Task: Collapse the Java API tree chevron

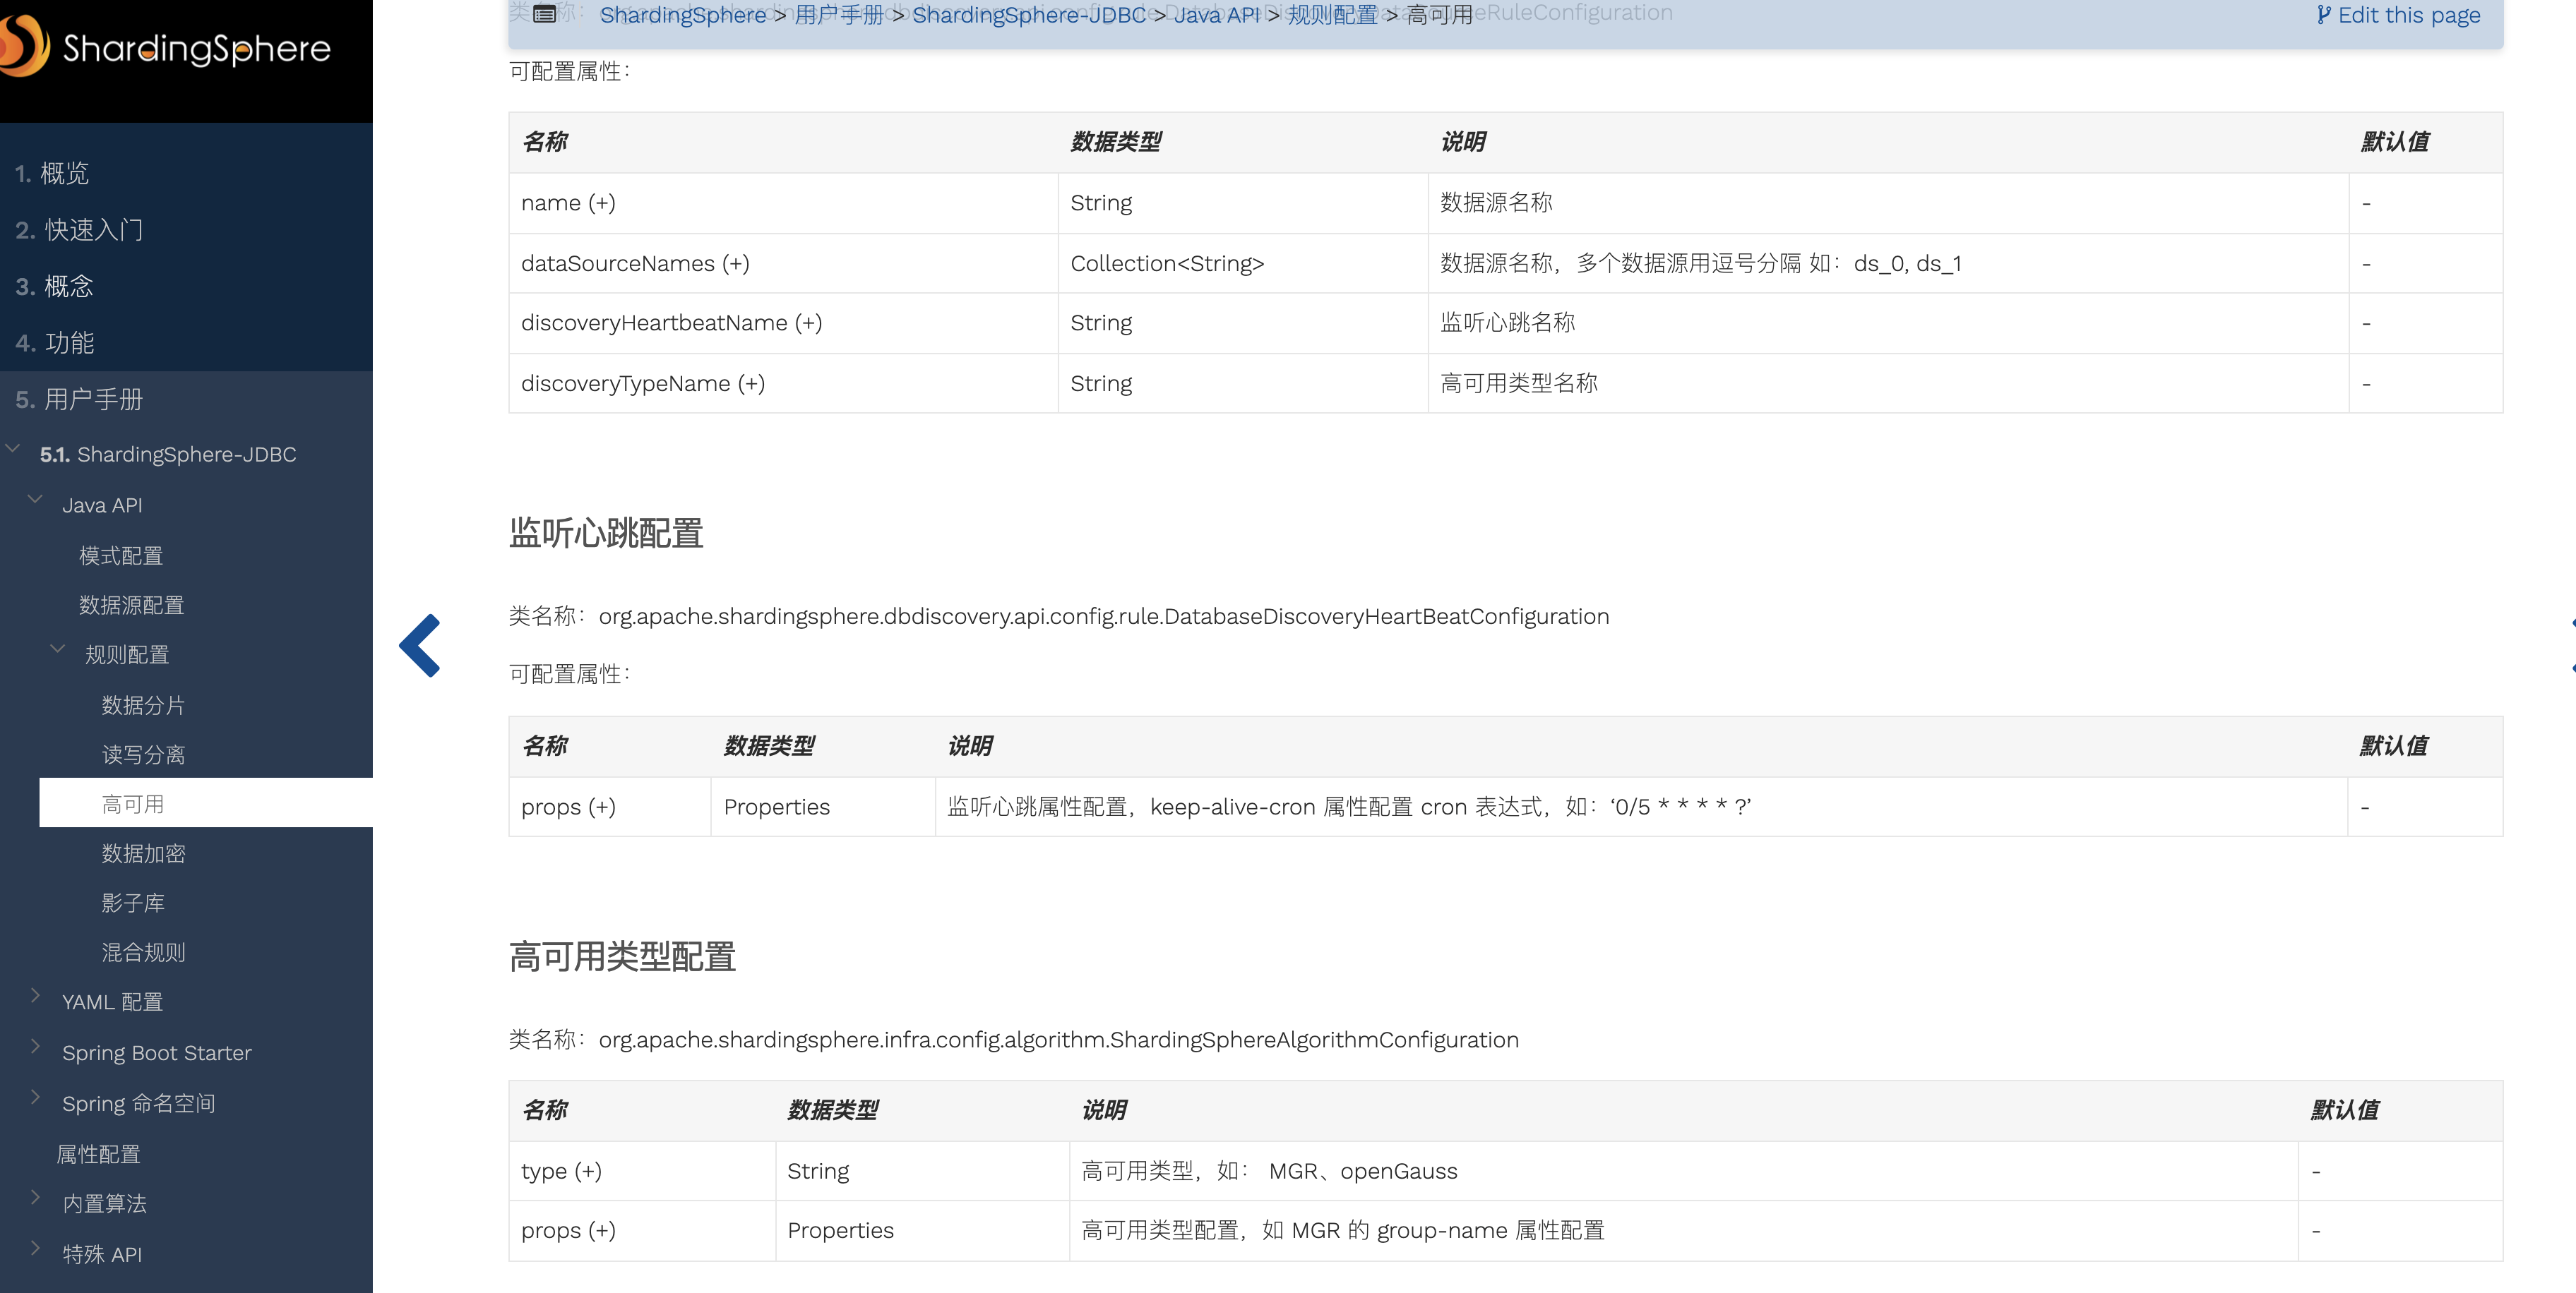Action: (x=36, y=500)
